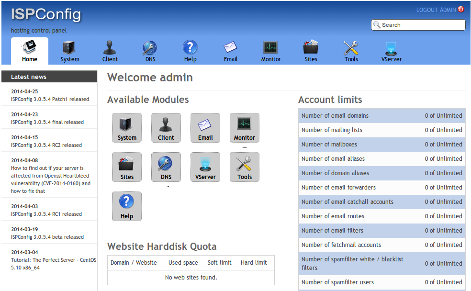The height and width of the screenshot is (291, 471).
Task: Open the Monitor module under Available Modules
Action: pyautogui.click(x=245, y=128)
